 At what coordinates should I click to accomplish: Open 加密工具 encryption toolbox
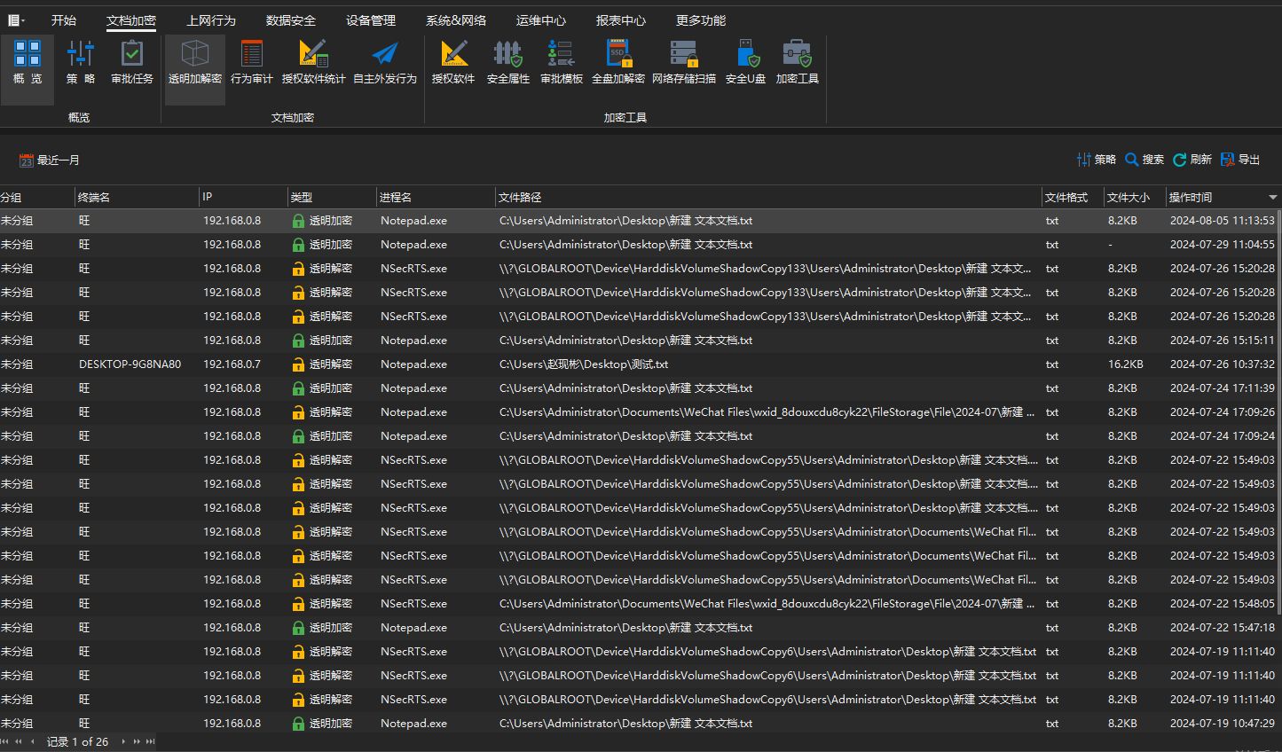point(798,62)
